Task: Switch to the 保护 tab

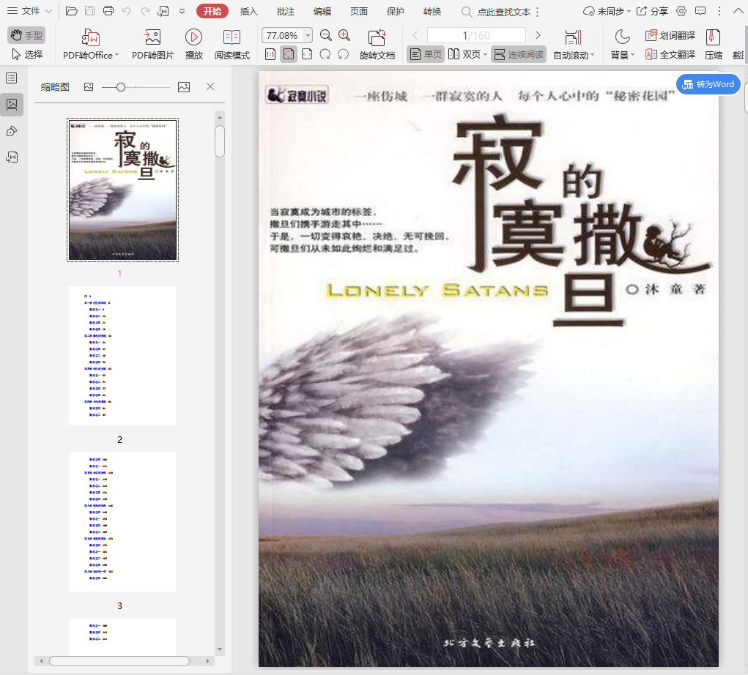Action: (396, 11)
